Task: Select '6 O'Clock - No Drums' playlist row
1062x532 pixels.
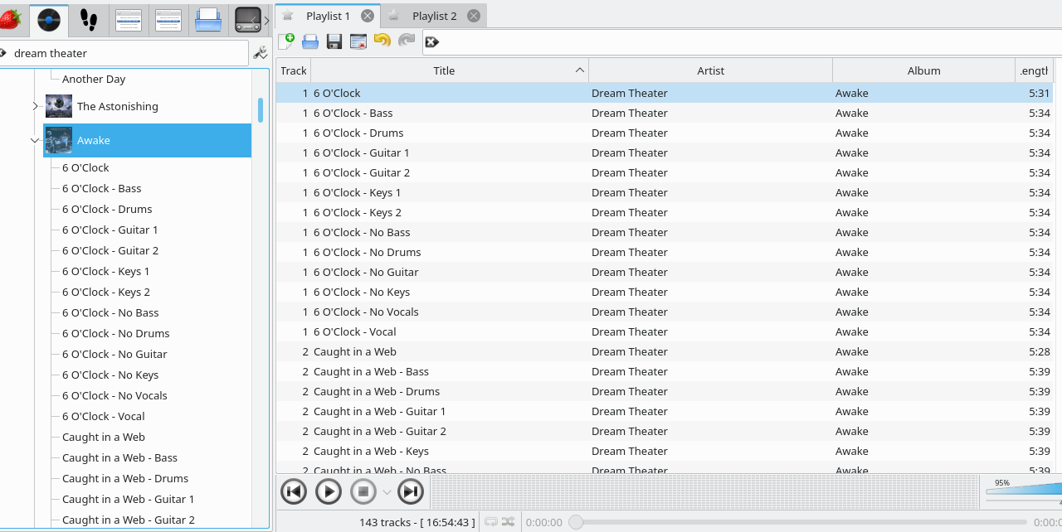Action: coord(664,252)
